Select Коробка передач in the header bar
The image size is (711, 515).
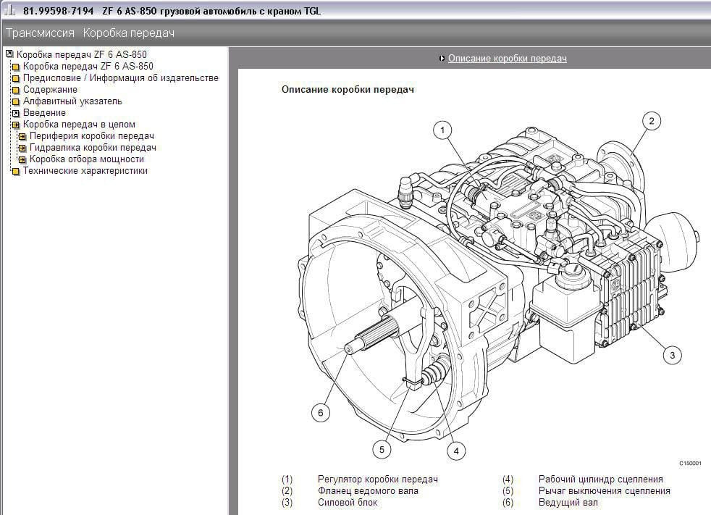click(128, 33)
